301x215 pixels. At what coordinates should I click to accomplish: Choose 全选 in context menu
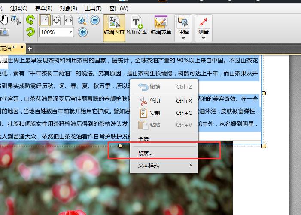(164, 139)
